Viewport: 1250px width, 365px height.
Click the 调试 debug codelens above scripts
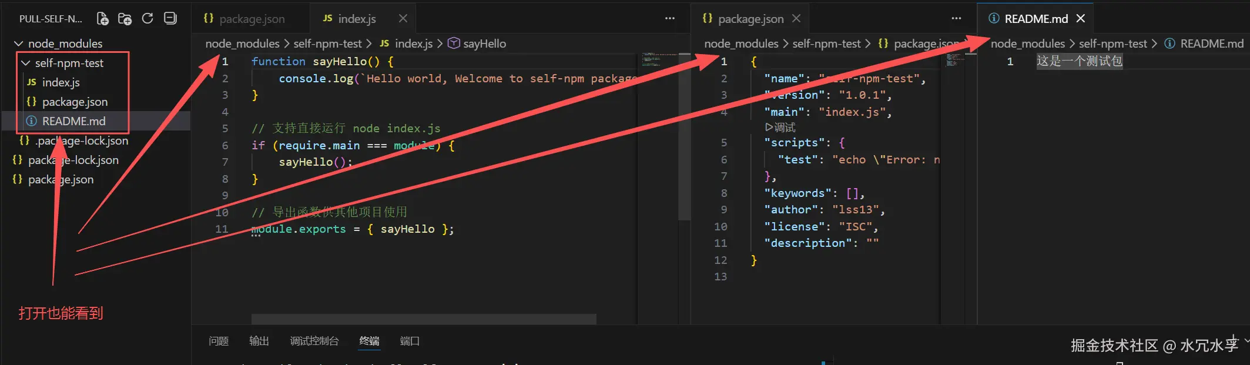[780, 127]
